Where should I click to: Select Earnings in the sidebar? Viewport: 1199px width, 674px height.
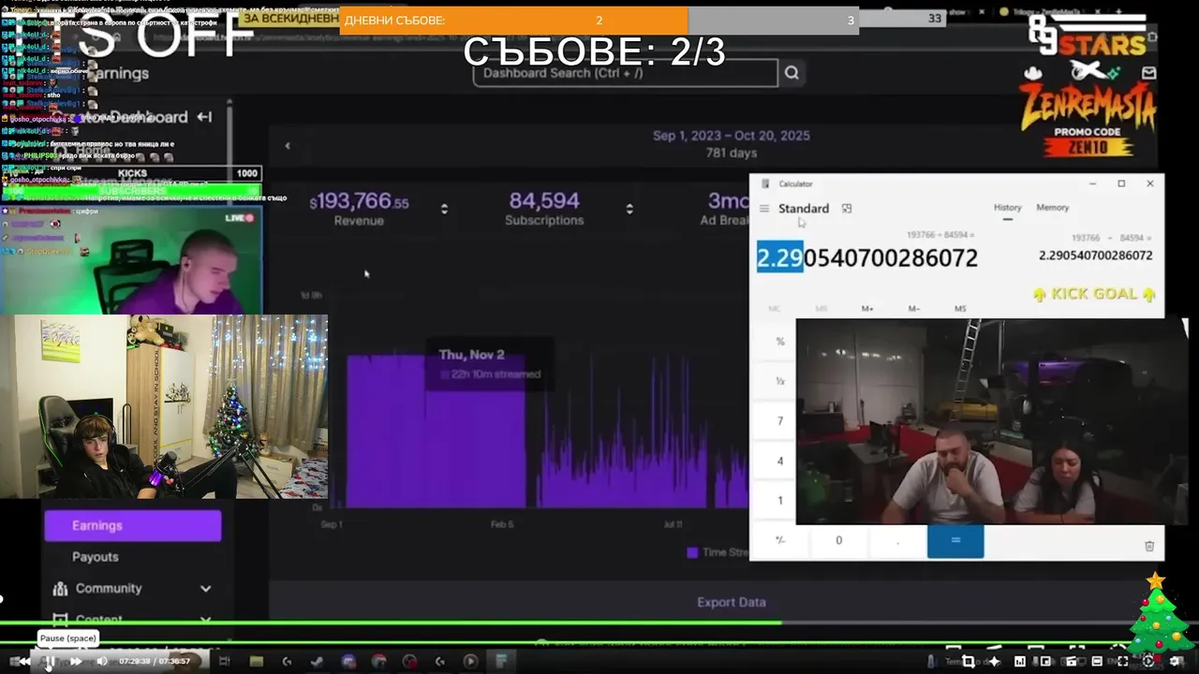(133, 525)
